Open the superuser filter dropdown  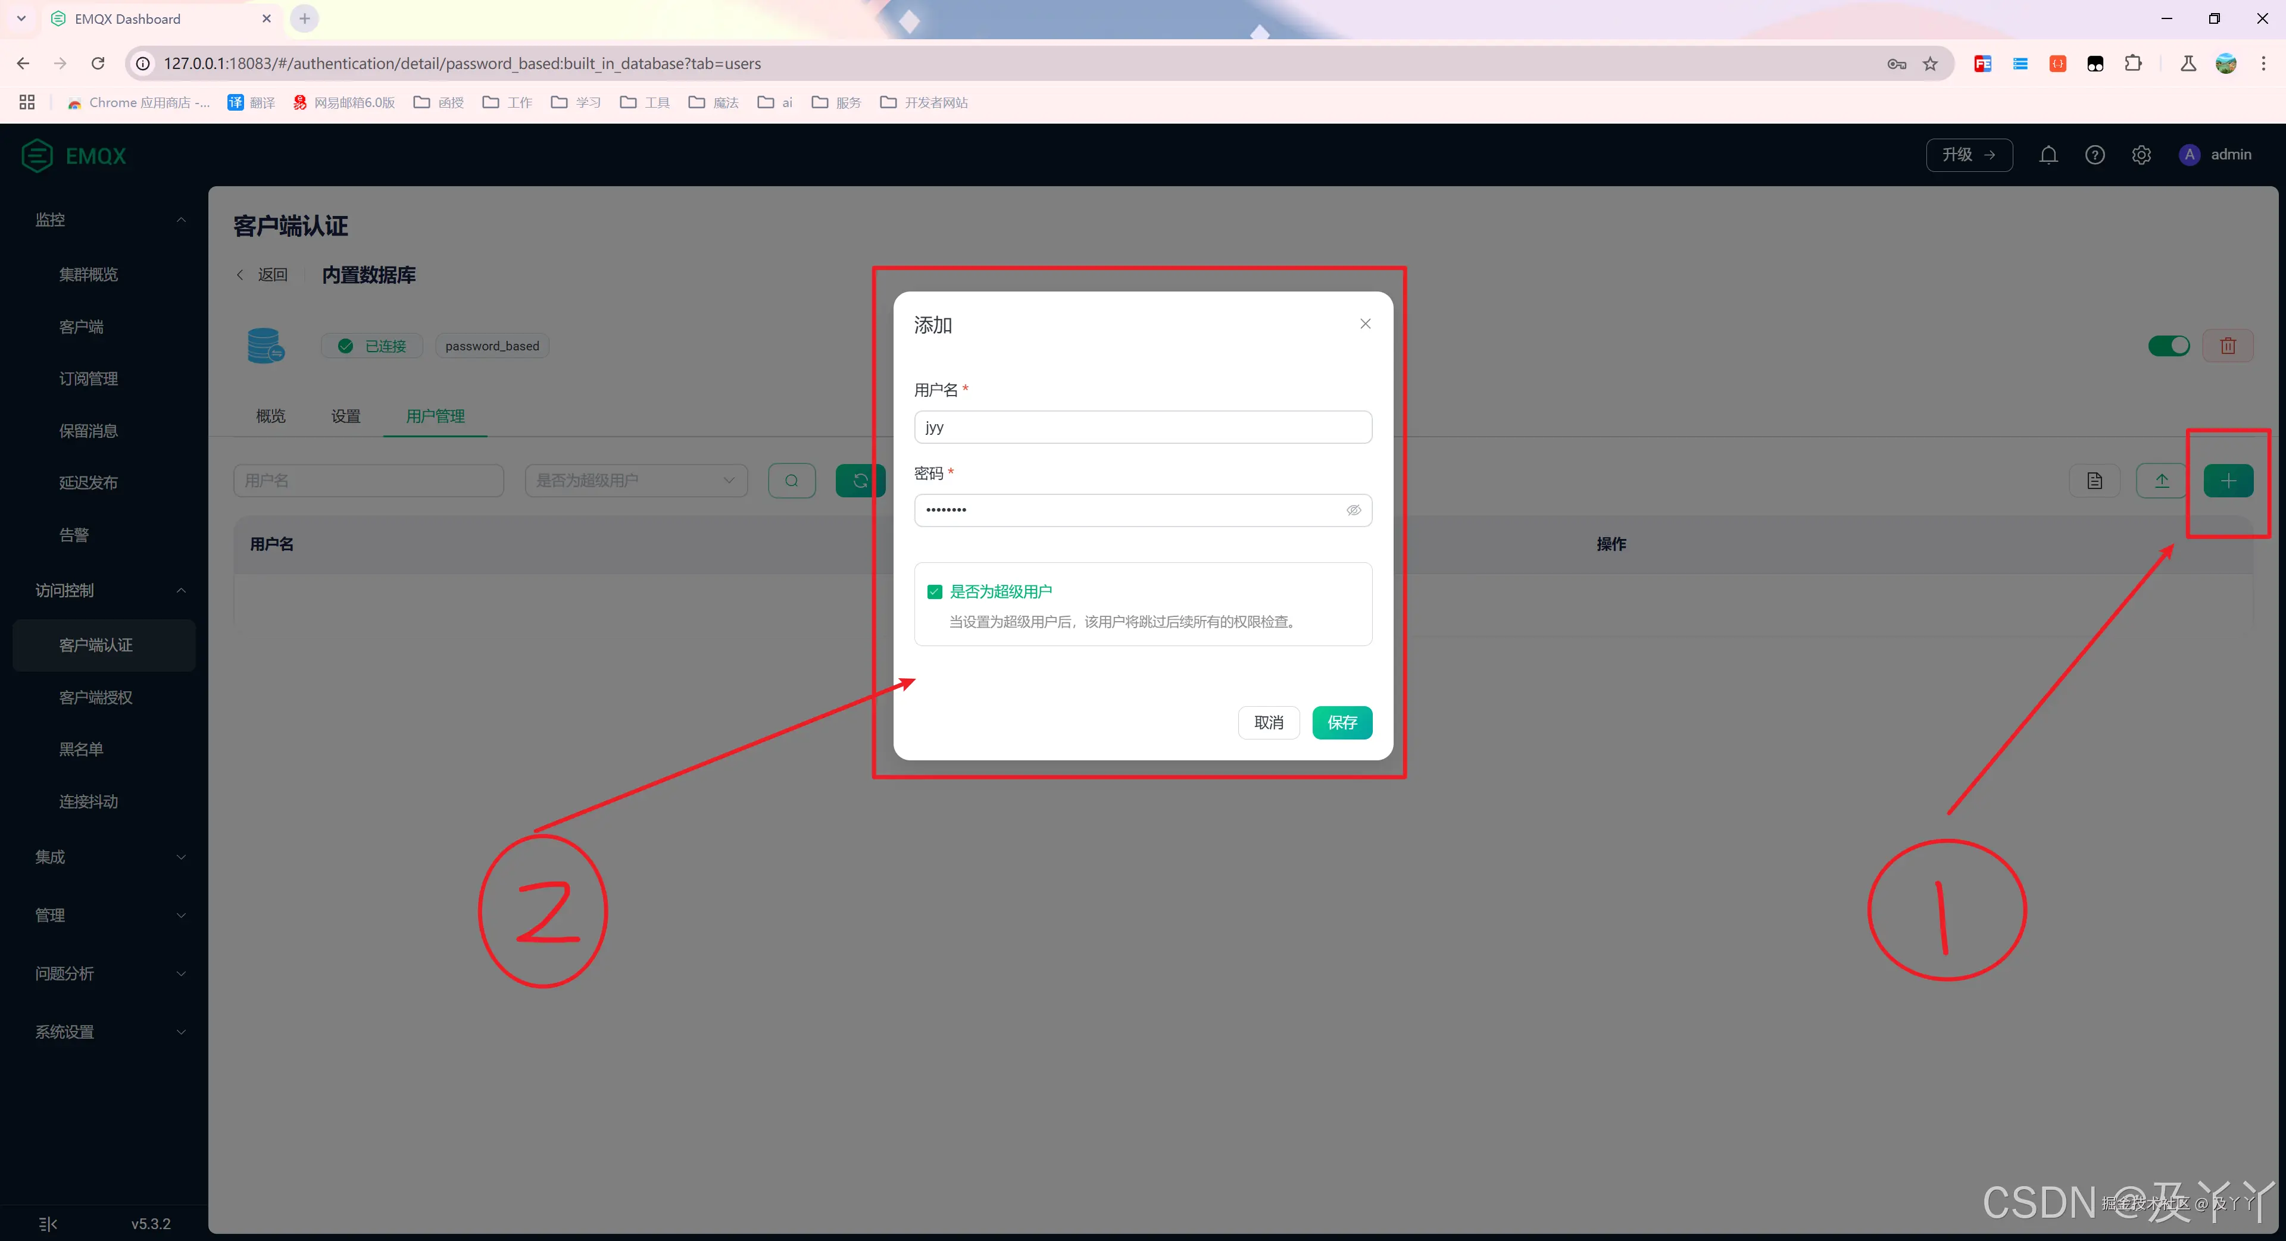coord(635,481)
